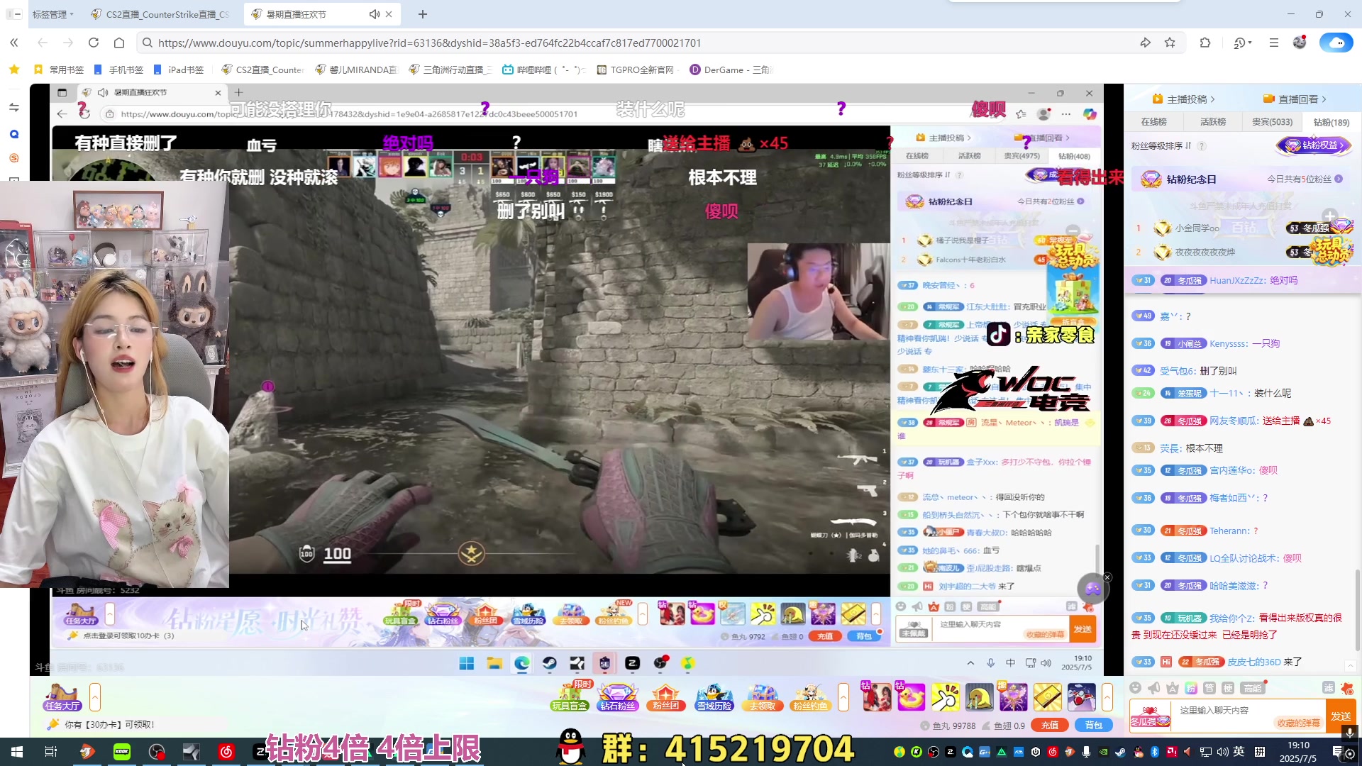Open the crown text style icon
Screen dimensions: 1362x766
[x=1173, y=688]
